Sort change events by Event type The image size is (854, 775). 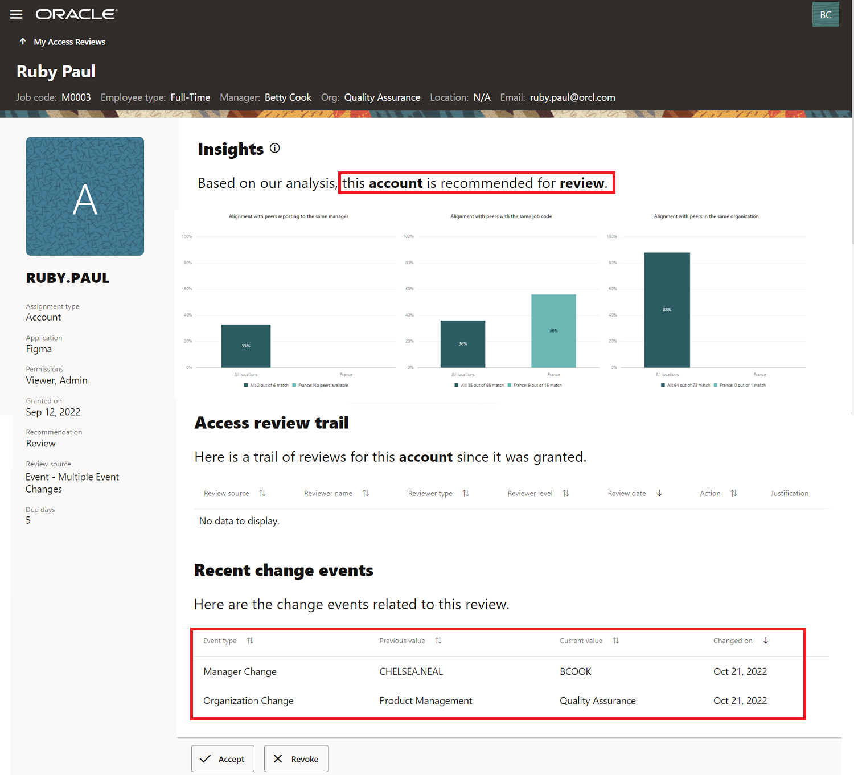pos(250,641)
